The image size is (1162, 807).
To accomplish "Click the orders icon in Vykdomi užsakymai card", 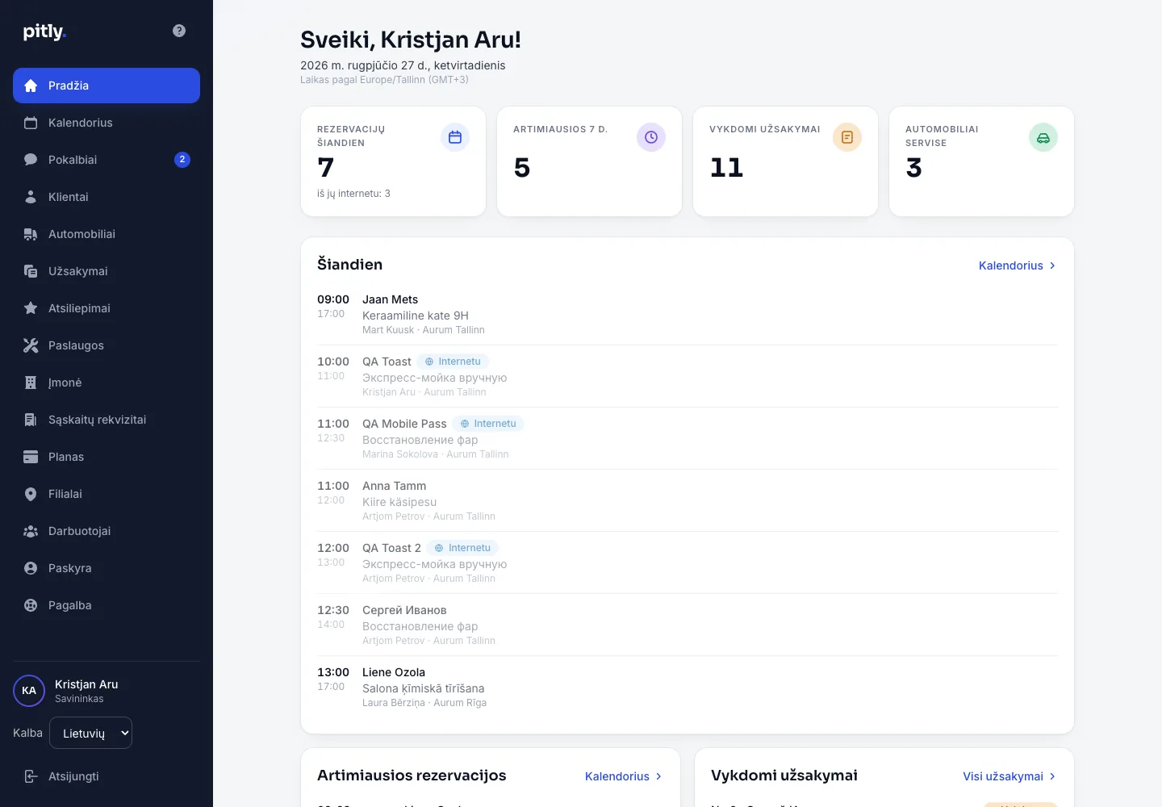I will point(847,137).
